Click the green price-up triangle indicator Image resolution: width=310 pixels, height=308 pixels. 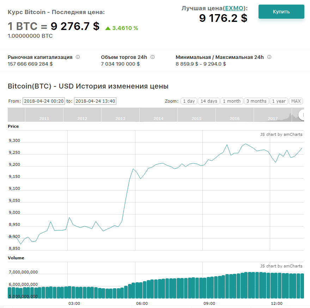108,28
